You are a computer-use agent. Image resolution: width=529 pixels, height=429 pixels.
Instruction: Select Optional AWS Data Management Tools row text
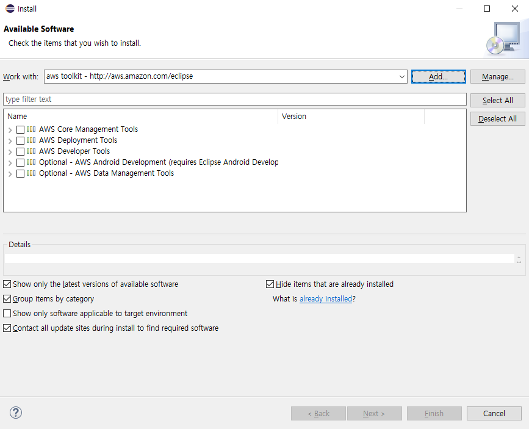click(106, 173)
